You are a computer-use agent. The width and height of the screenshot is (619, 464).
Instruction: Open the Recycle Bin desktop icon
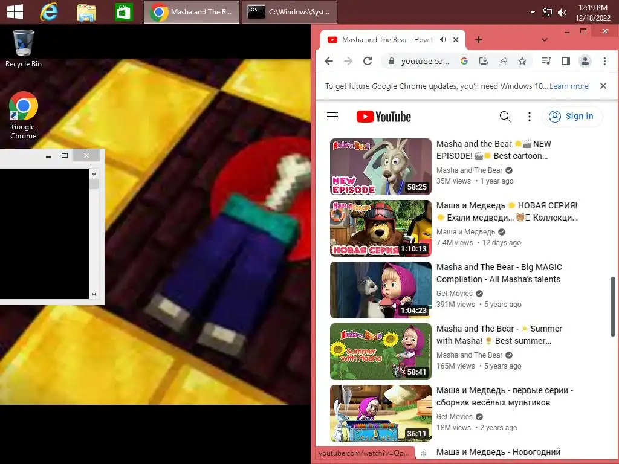pos(24,49)
